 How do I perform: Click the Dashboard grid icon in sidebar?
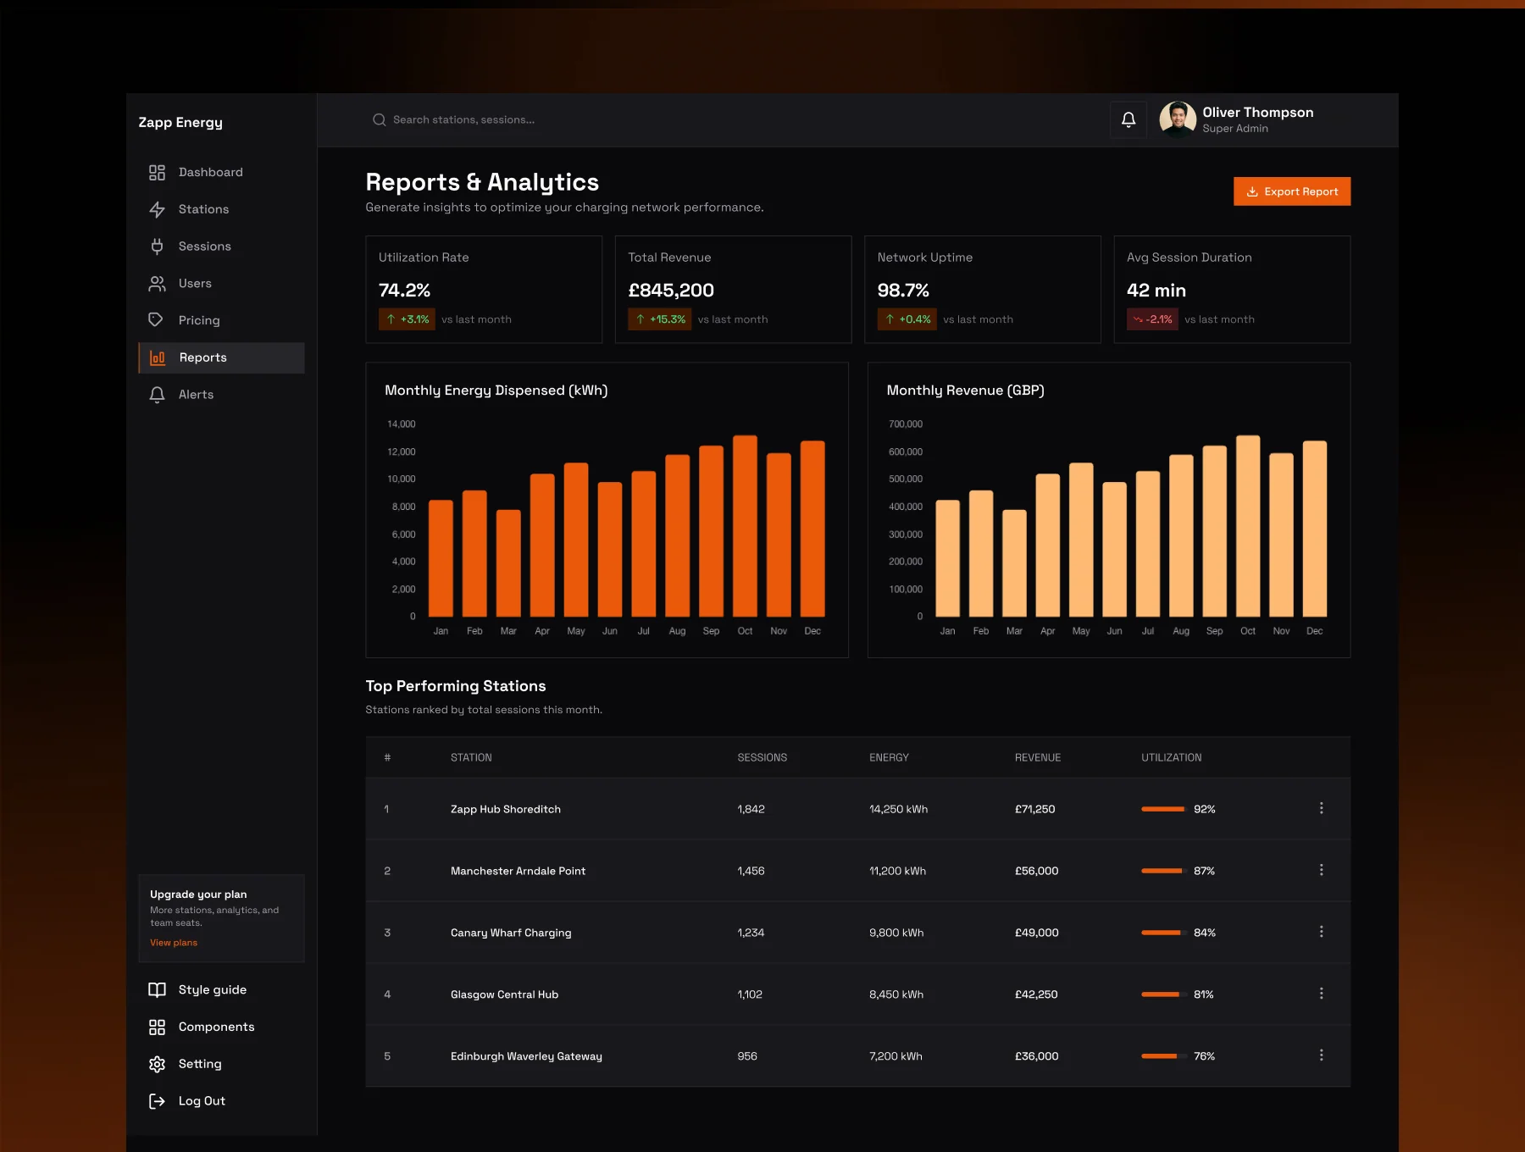[157, 173]
